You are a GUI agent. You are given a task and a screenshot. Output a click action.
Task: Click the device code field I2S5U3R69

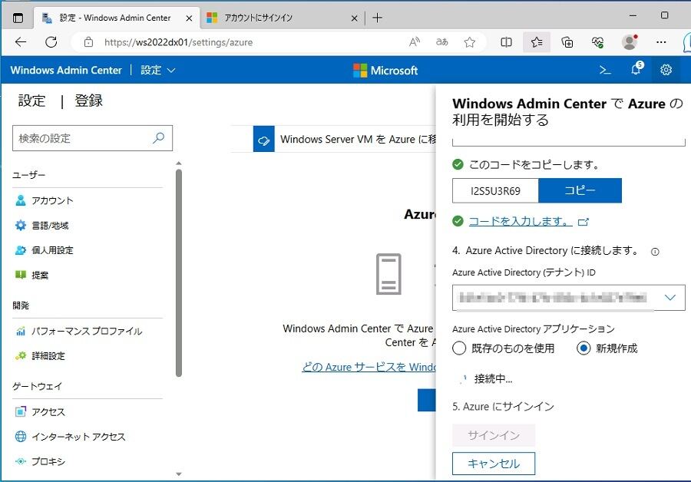495,191
